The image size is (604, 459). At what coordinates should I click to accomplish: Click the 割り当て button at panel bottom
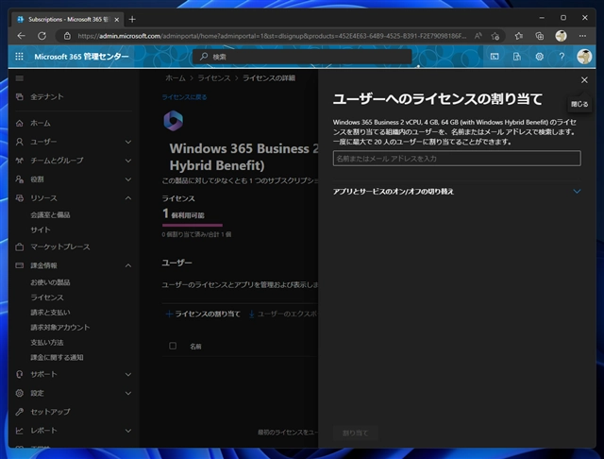[x=355, y=433]
